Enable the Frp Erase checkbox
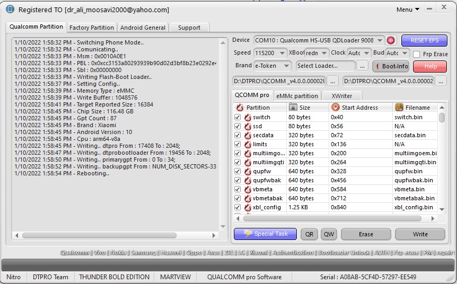This screenshot has height=284, width=457. [417, 54]
